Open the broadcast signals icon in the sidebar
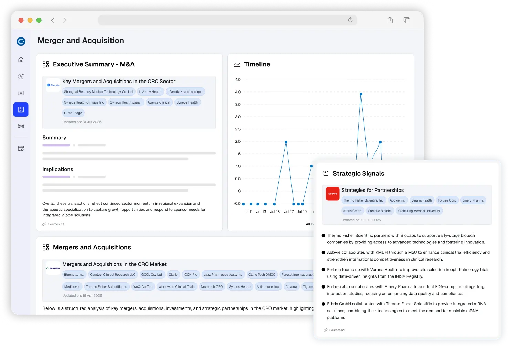This screenshot has height=347, width=509. [21, 126]
